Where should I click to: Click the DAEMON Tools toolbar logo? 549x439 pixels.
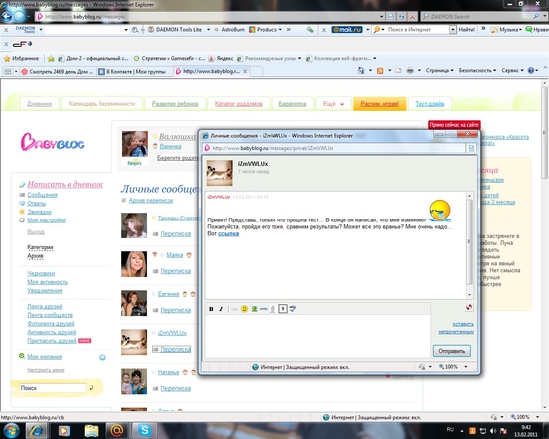coord(25,30)
